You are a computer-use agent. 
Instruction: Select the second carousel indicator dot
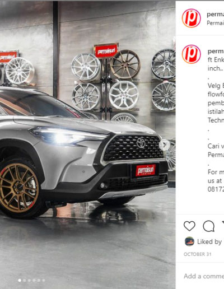[24, 281]
